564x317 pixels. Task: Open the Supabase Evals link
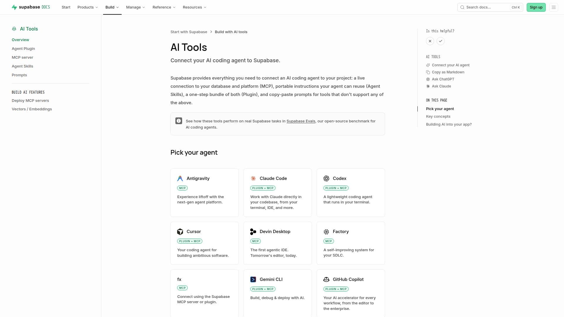point(301,121)
